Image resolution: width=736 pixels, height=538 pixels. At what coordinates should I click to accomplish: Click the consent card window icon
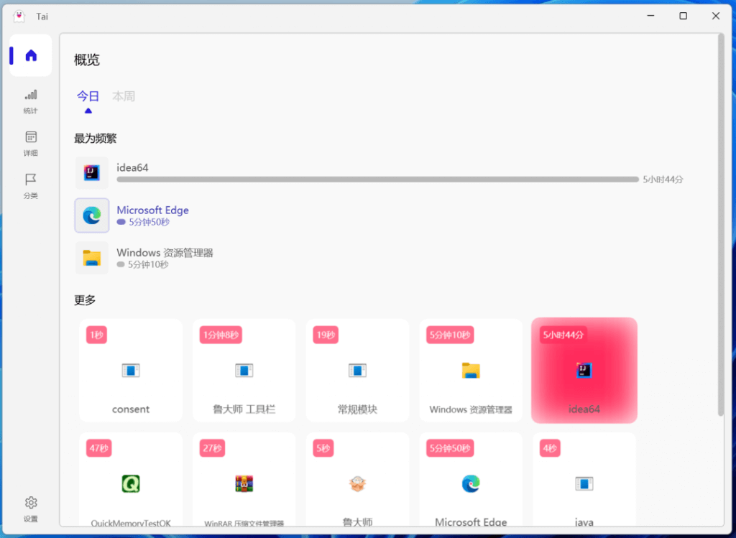pyautogui.click(x=131, y=371)
